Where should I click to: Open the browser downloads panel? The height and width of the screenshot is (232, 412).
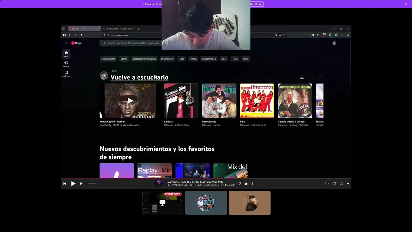[x=307, y=35]
